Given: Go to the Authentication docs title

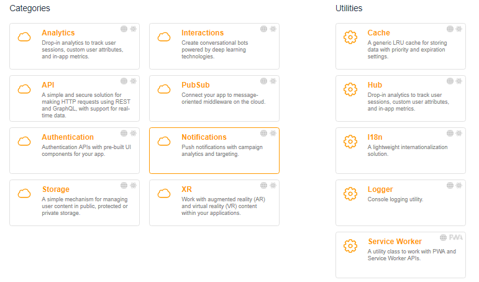Looking at the screenshot, I should [68, 137].
